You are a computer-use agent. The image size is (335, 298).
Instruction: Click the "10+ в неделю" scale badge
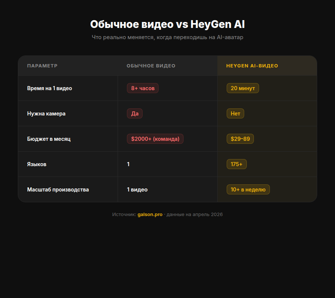pos(248,189)
